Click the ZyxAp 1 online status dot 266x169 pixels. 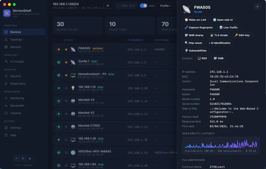pos(59,62)
